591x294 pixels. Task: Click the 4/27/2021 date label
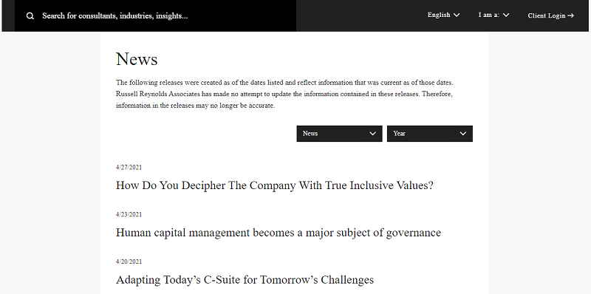129,168
